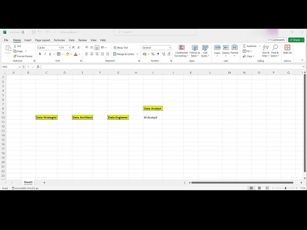Toggle bold formatting
This screenshot has width=307, height=230.
click(40, 54)
